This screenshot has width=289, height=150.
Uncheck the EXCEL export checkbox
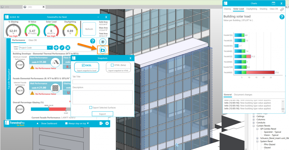83,65
